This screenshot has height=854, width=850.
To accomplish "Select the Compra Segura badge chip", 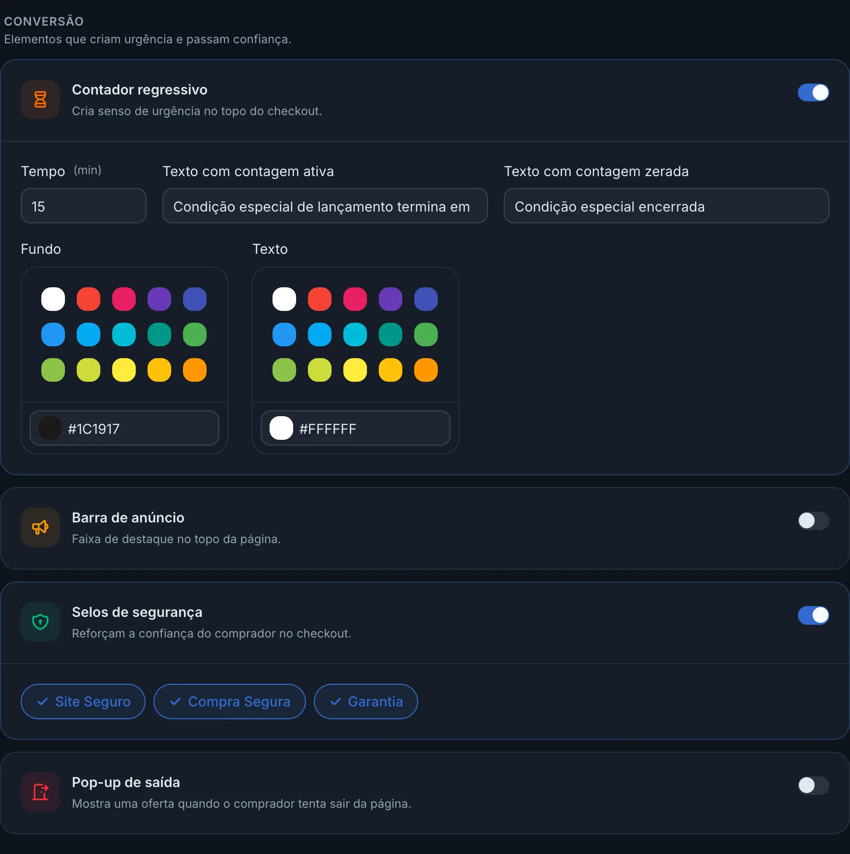I will 230,701.
